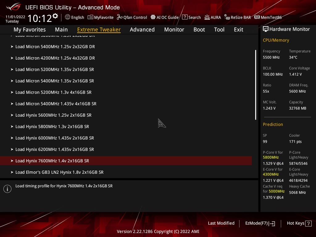
Task: Click the 10:12 clock display
Action: (x=40, y=18)
